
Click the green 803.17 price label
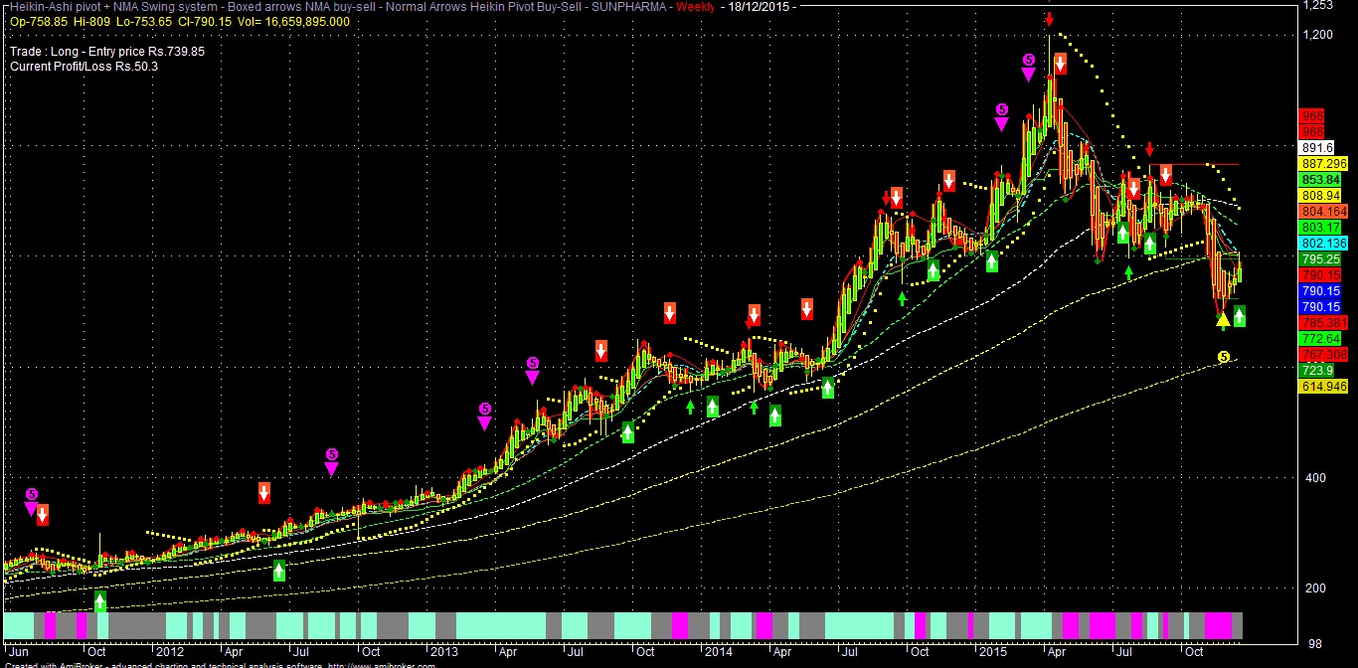[x=1319, y=228]
